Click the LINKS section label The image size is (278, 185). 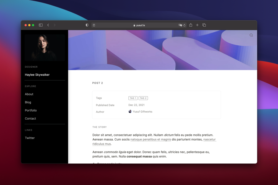pos(28,130)
